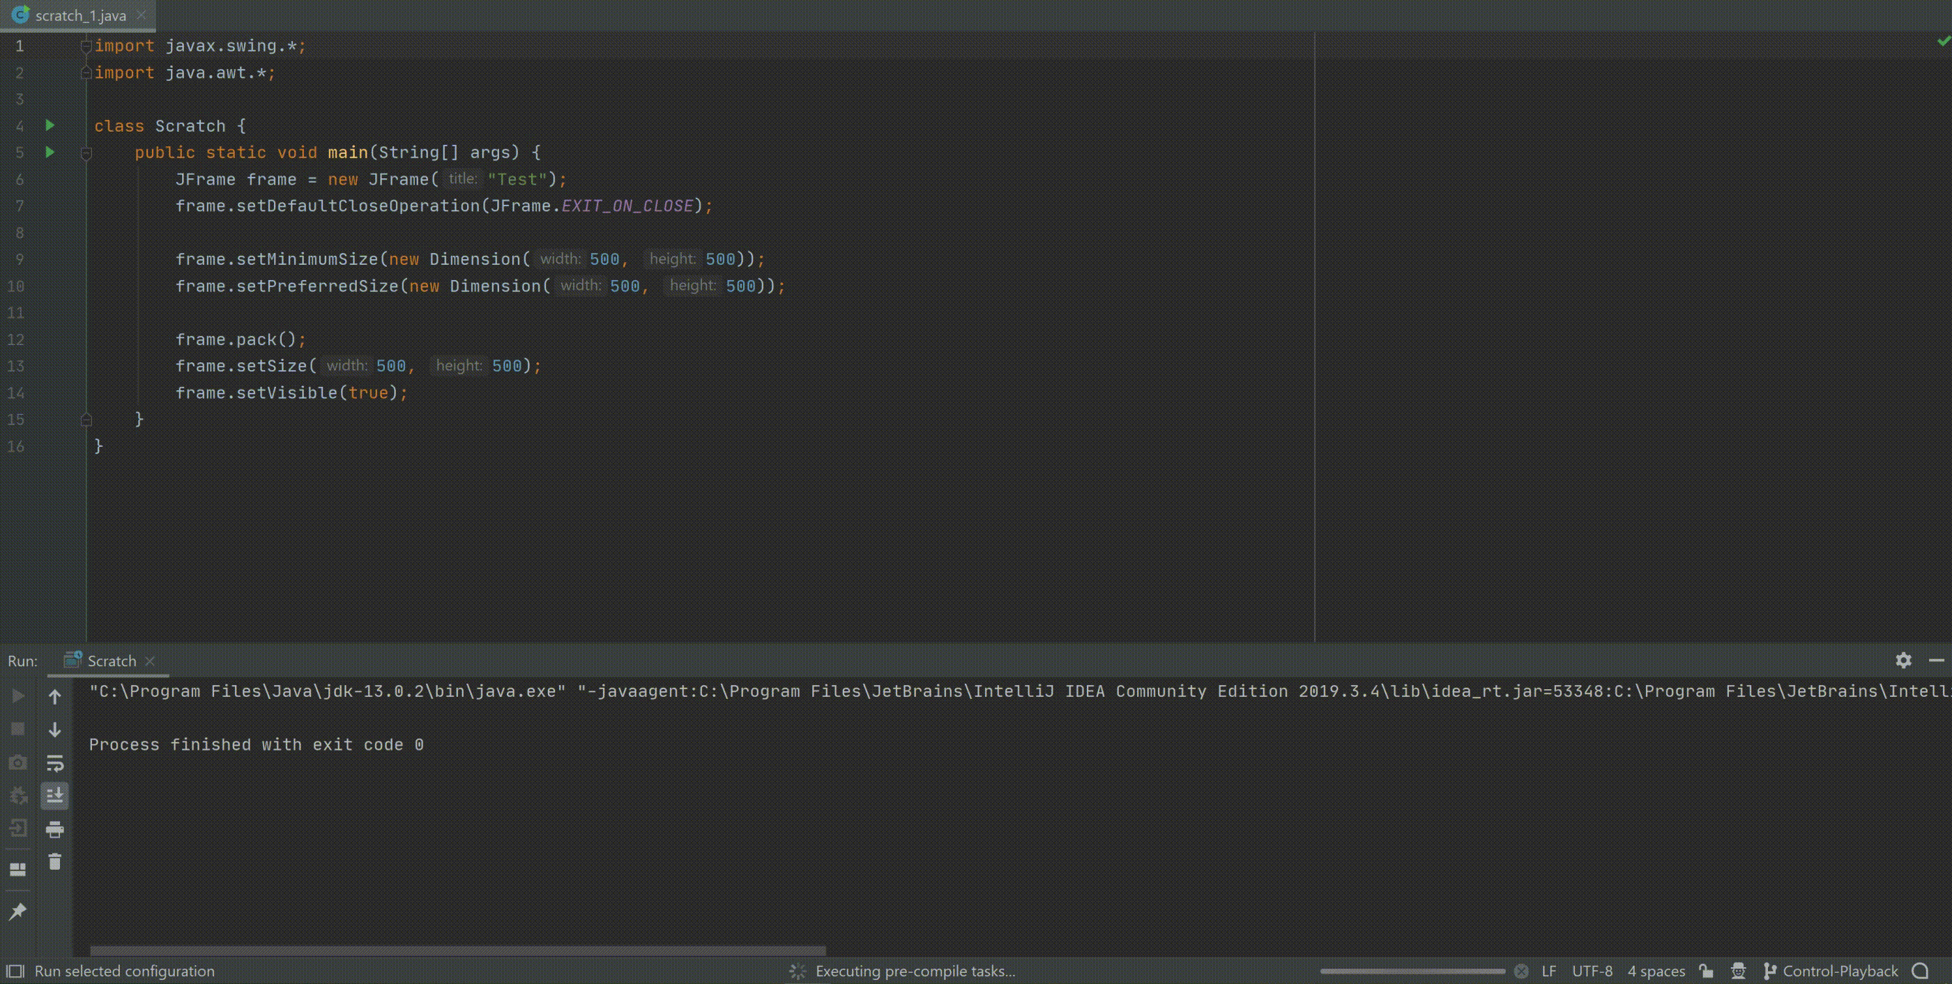Collapse the main method code fold

[86, 152]
